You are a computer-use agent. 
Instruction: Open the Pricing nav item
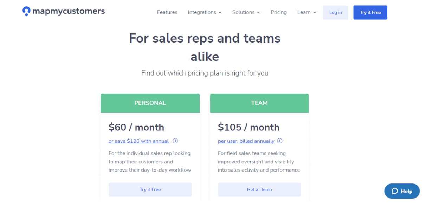click(x=279, y=12)
